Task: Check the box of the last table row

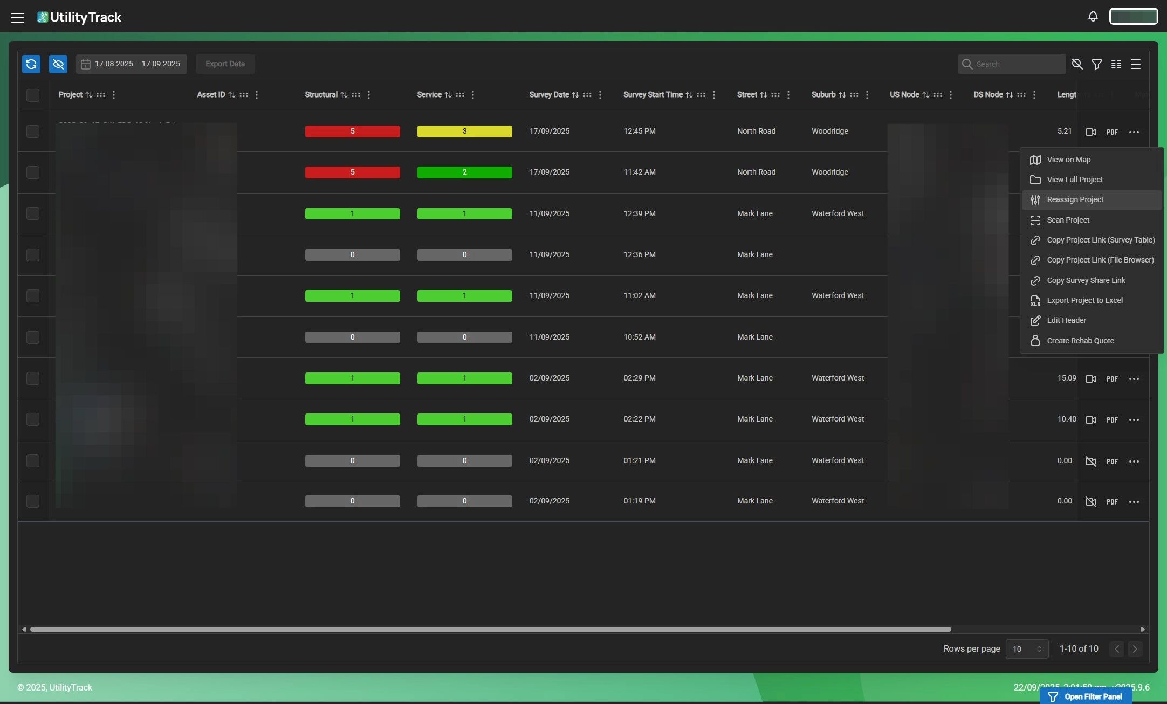Action: (x=33, y=501)
